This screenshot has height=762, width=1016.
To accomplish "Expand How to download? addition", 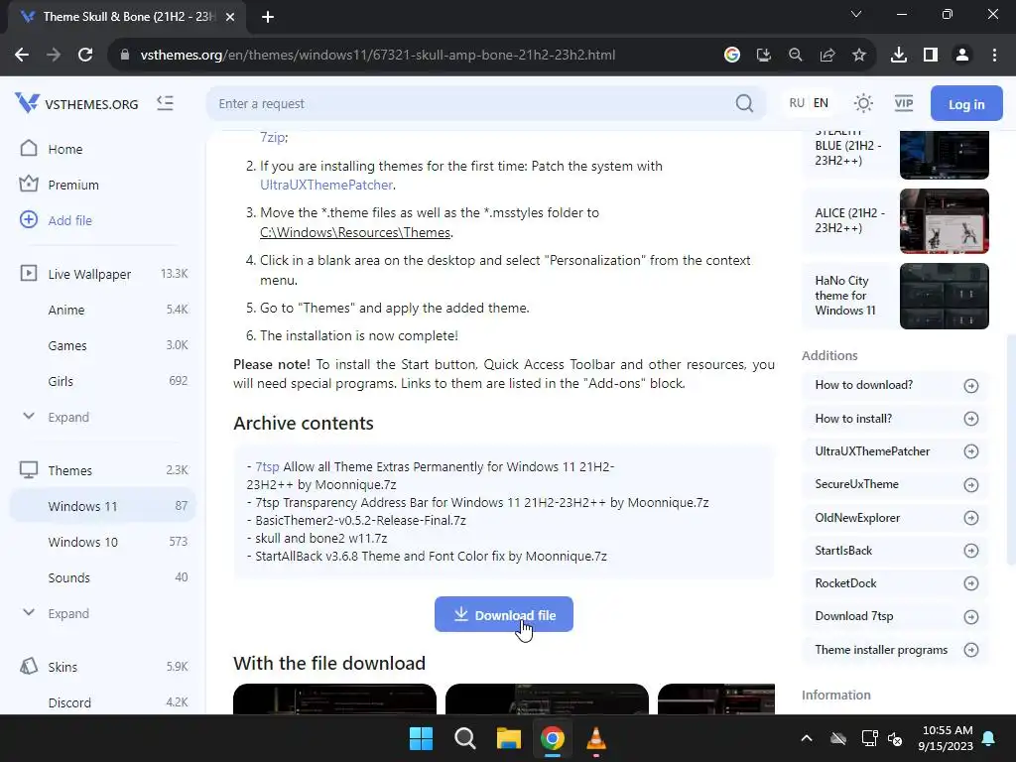I will coord(896,386).
